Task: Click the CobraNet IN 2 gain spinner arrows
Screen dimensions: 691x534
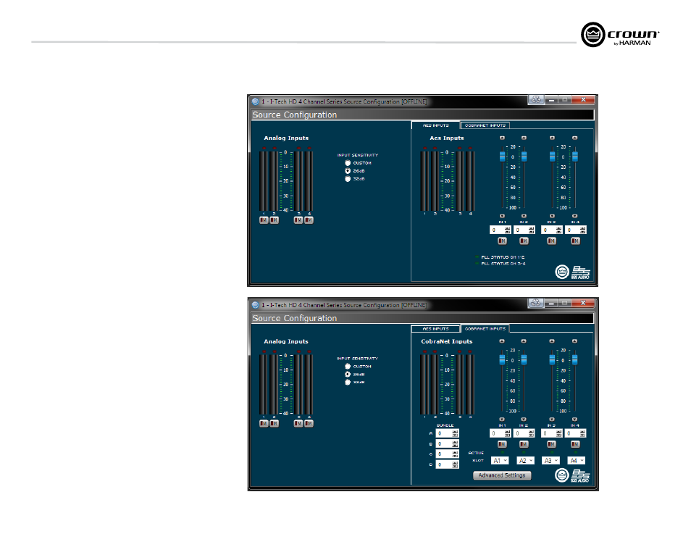Action: point(531,433)
